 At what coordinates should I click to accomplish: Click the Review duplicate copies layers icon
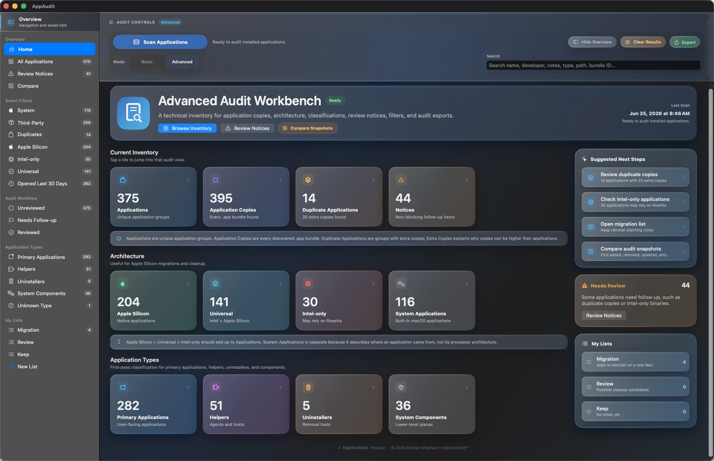tap(591, 178)
